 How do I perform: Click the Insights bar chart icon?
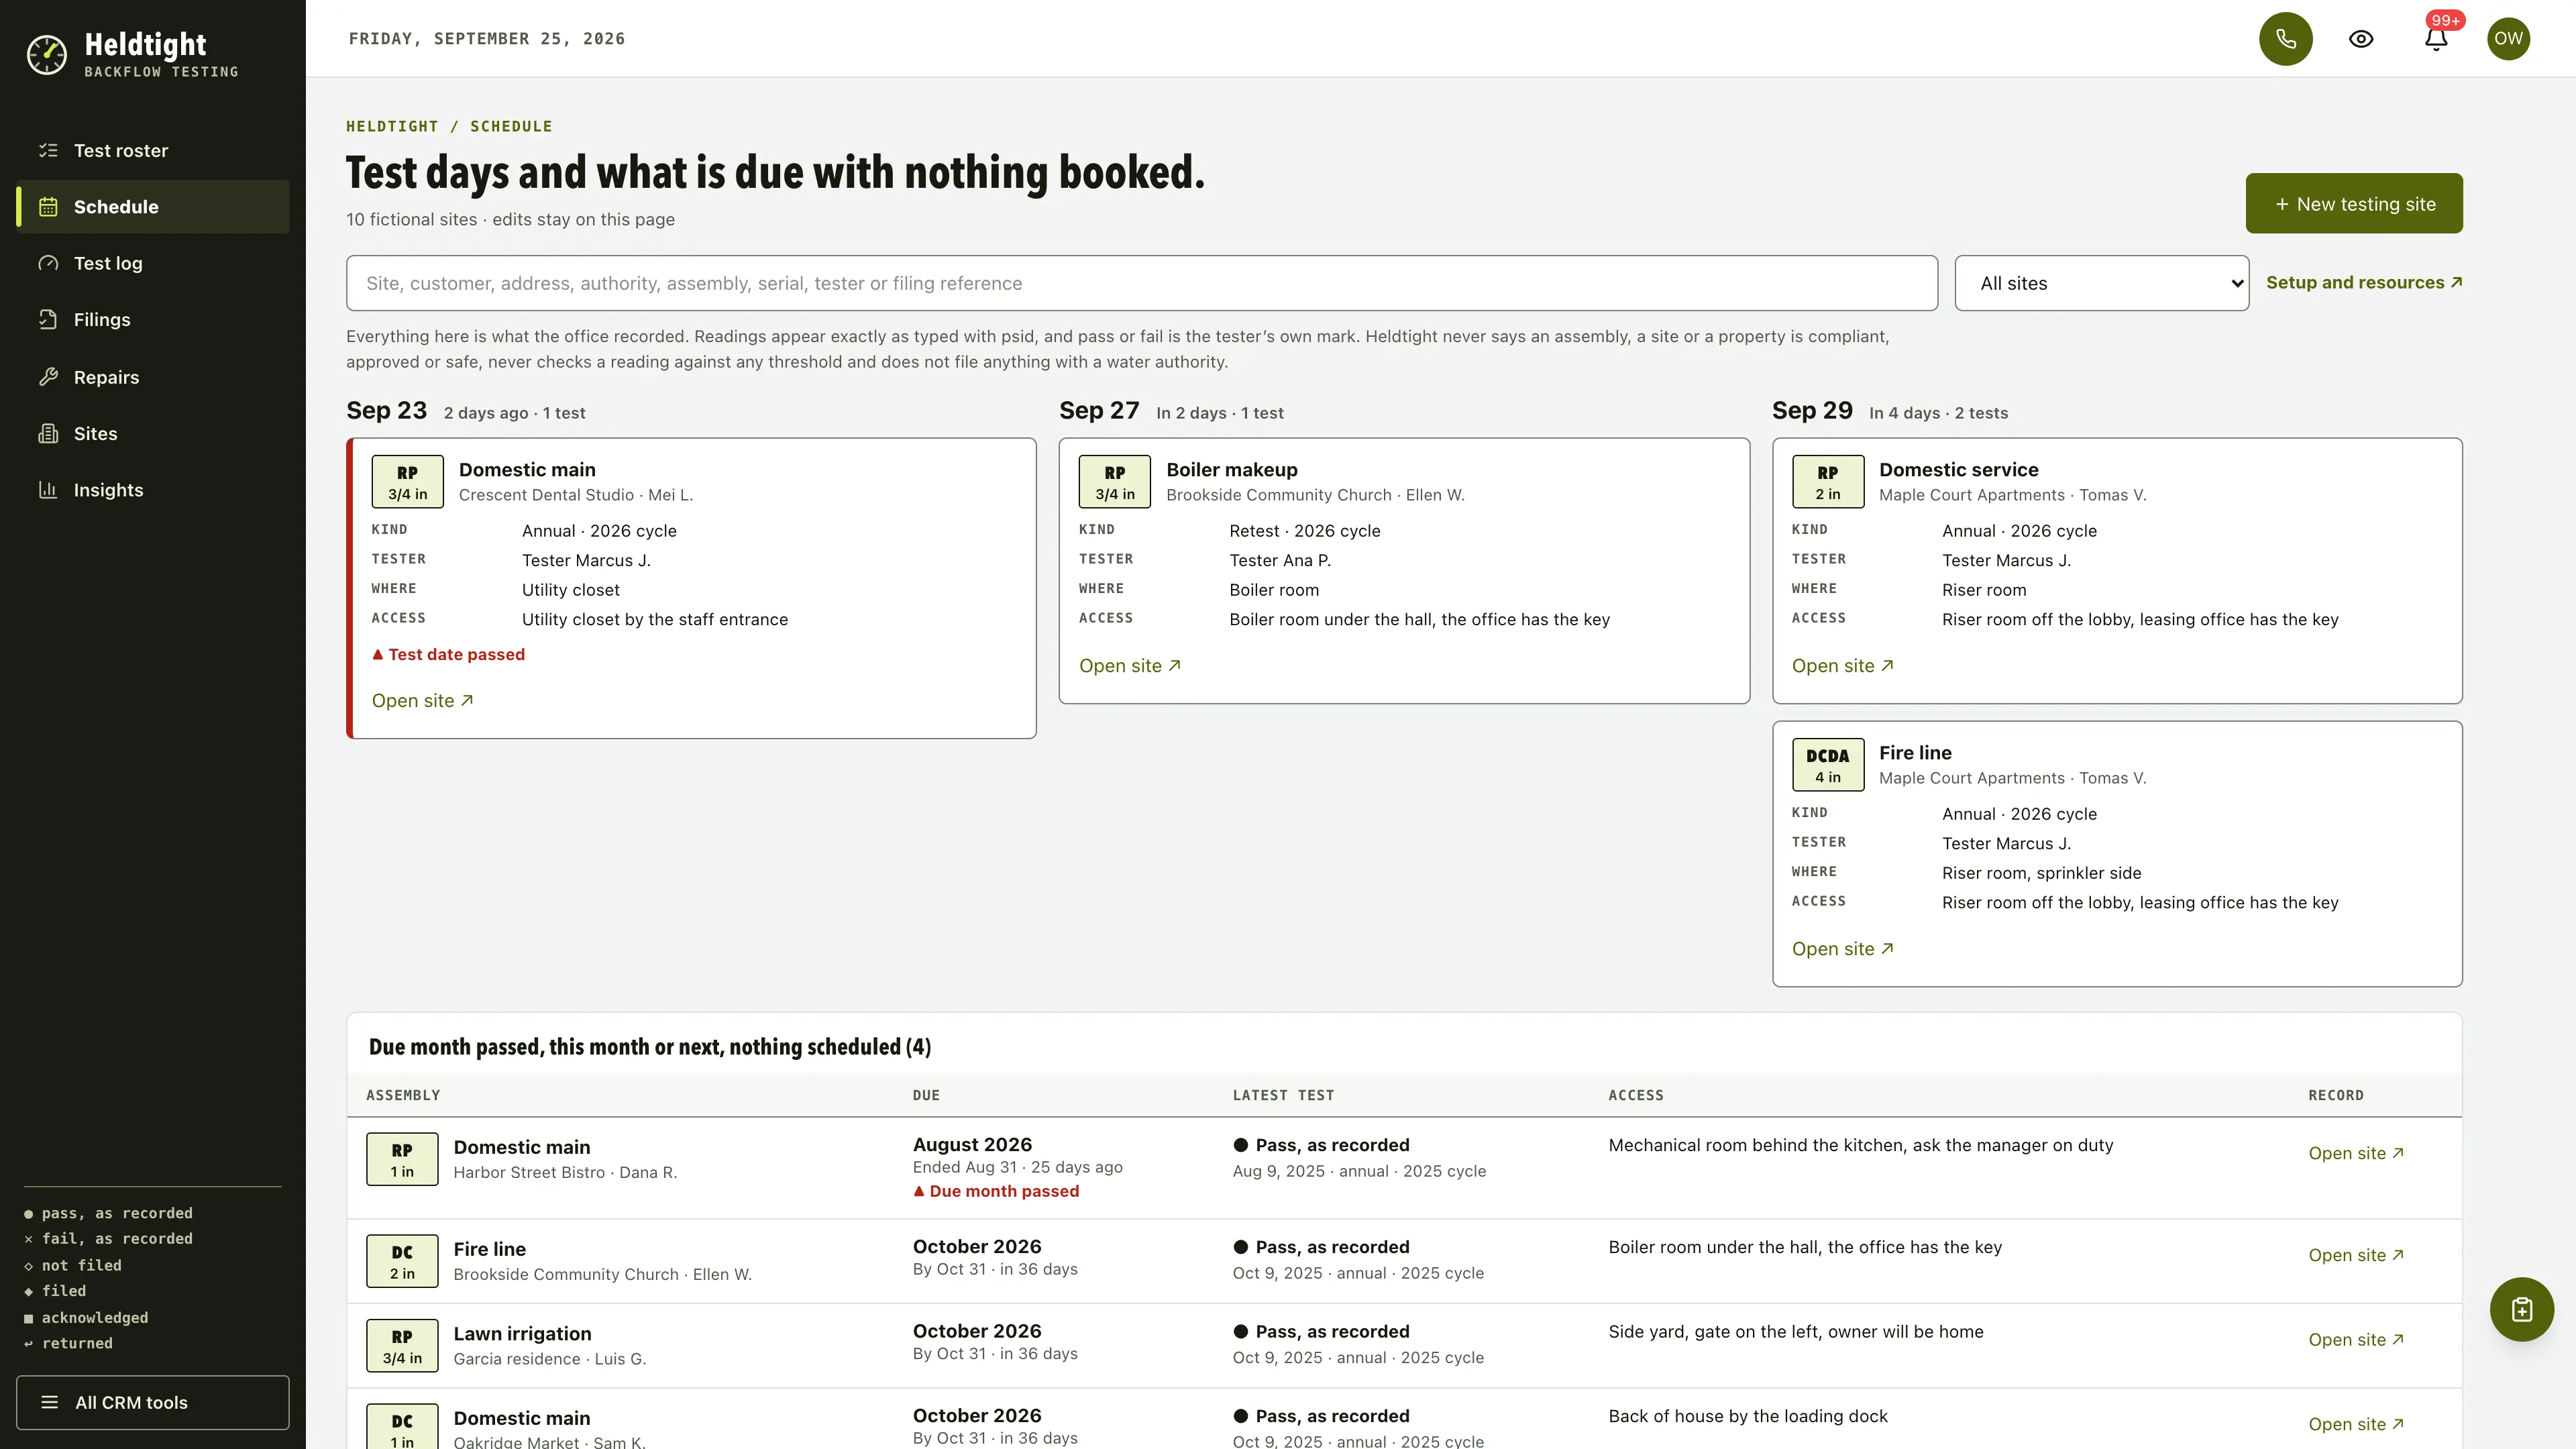click(48, 489)
